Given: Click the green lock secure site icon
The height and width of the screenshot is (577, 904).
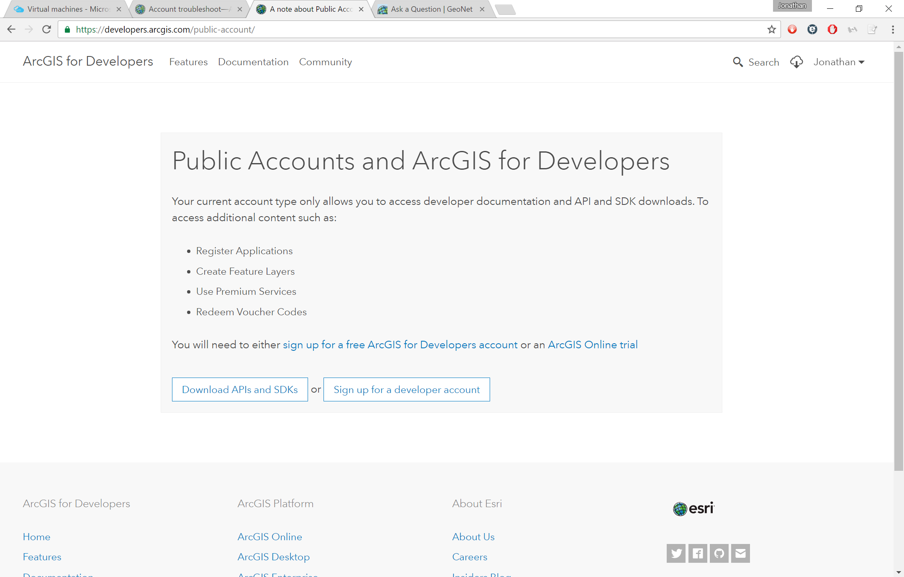Looking at the screenshot, I should coord(67,29).
